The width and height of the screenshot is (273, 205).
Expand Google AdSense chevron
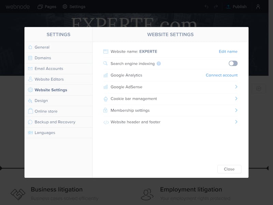coord(236,87)
